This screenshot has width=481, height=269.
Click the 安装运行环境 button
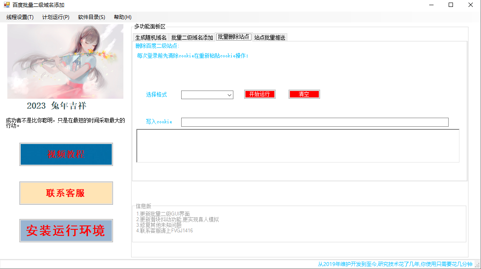coord(66,231)
